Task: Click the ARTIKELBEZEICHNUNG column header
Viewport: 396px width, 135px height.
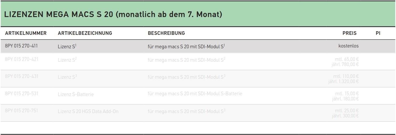Action: coord(85,33)
